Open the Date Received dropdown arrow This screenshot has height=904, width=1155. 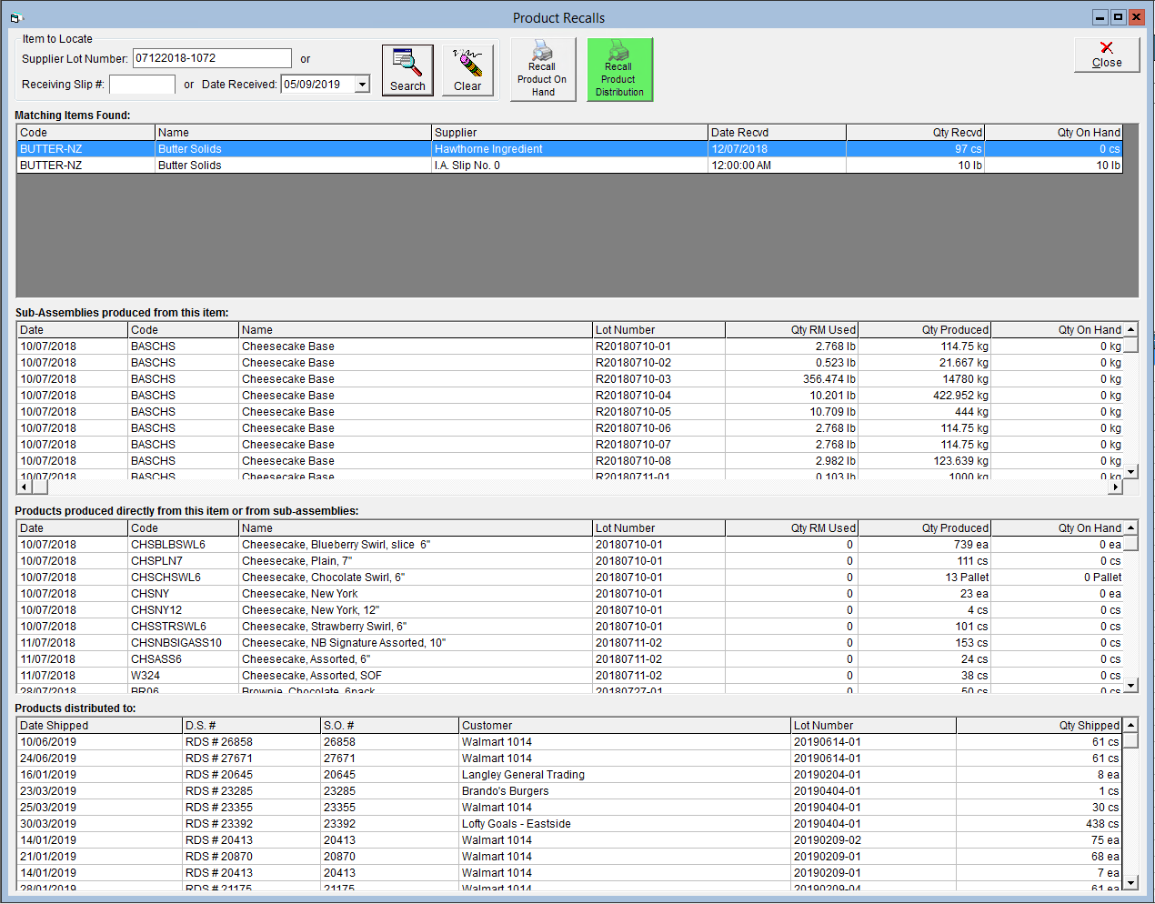pyautogui.click(x=362, y=85)
